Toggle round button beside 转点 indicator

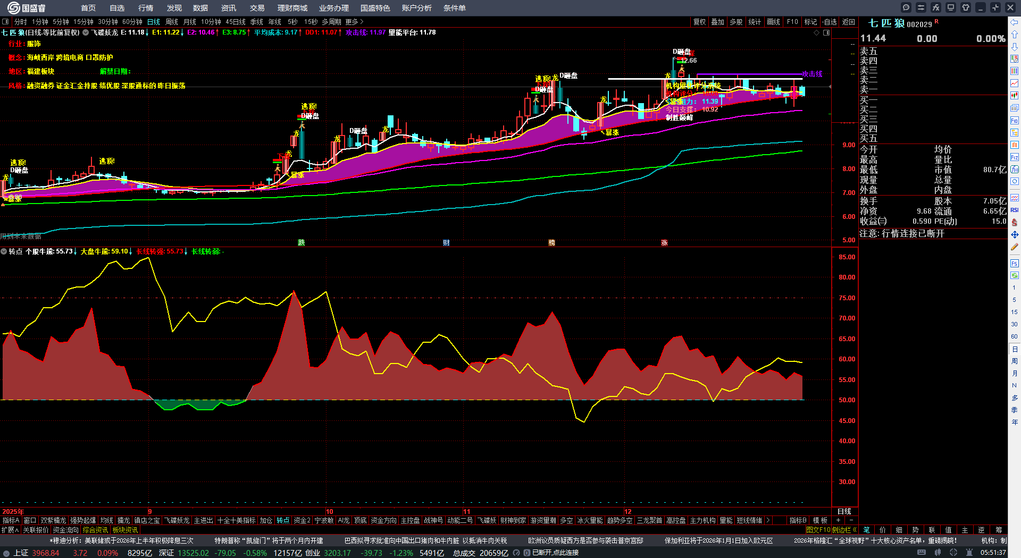4,251
